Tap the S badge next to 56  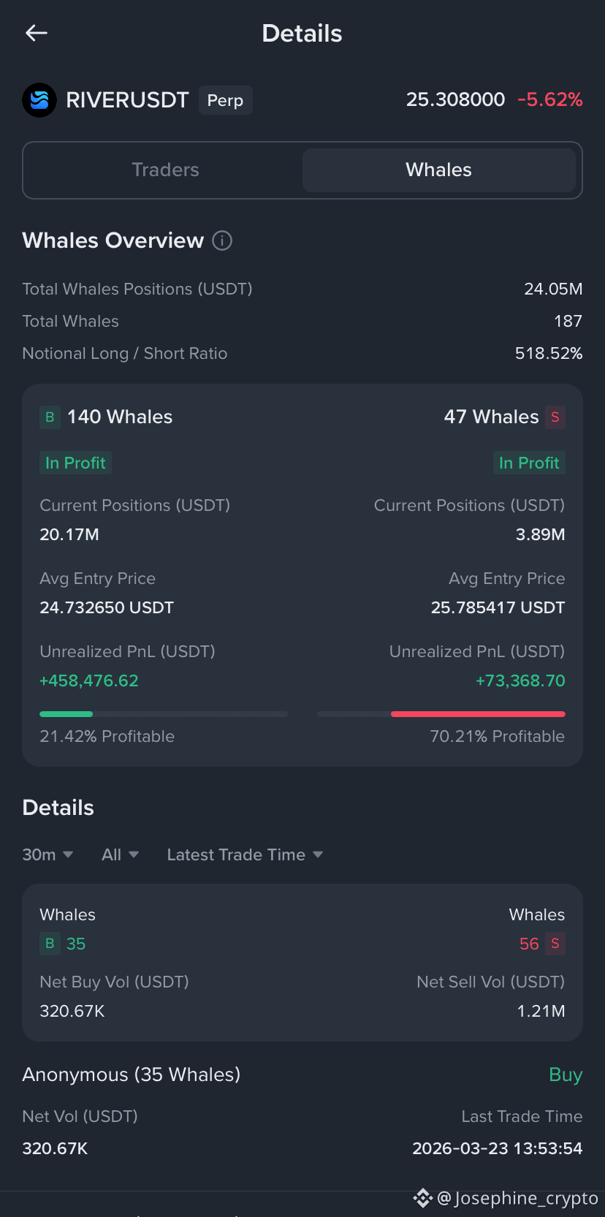click(x=555, y=944)
